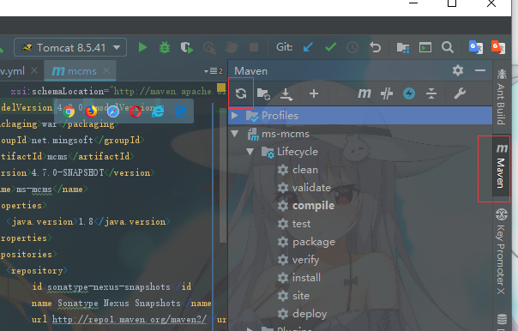Click 4.7.0-SNAPSHOT version text
The image size is (518, 331).
(x=68, y=172)
